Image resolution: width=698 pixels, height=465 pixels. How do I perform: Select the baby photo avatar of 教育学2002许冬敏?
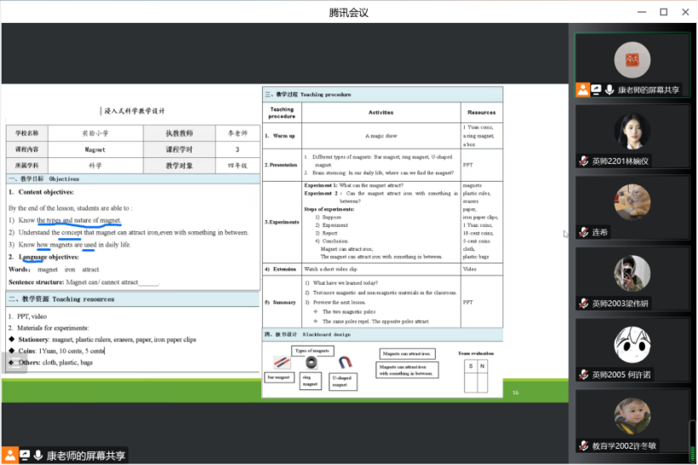[x=632, y=416]
